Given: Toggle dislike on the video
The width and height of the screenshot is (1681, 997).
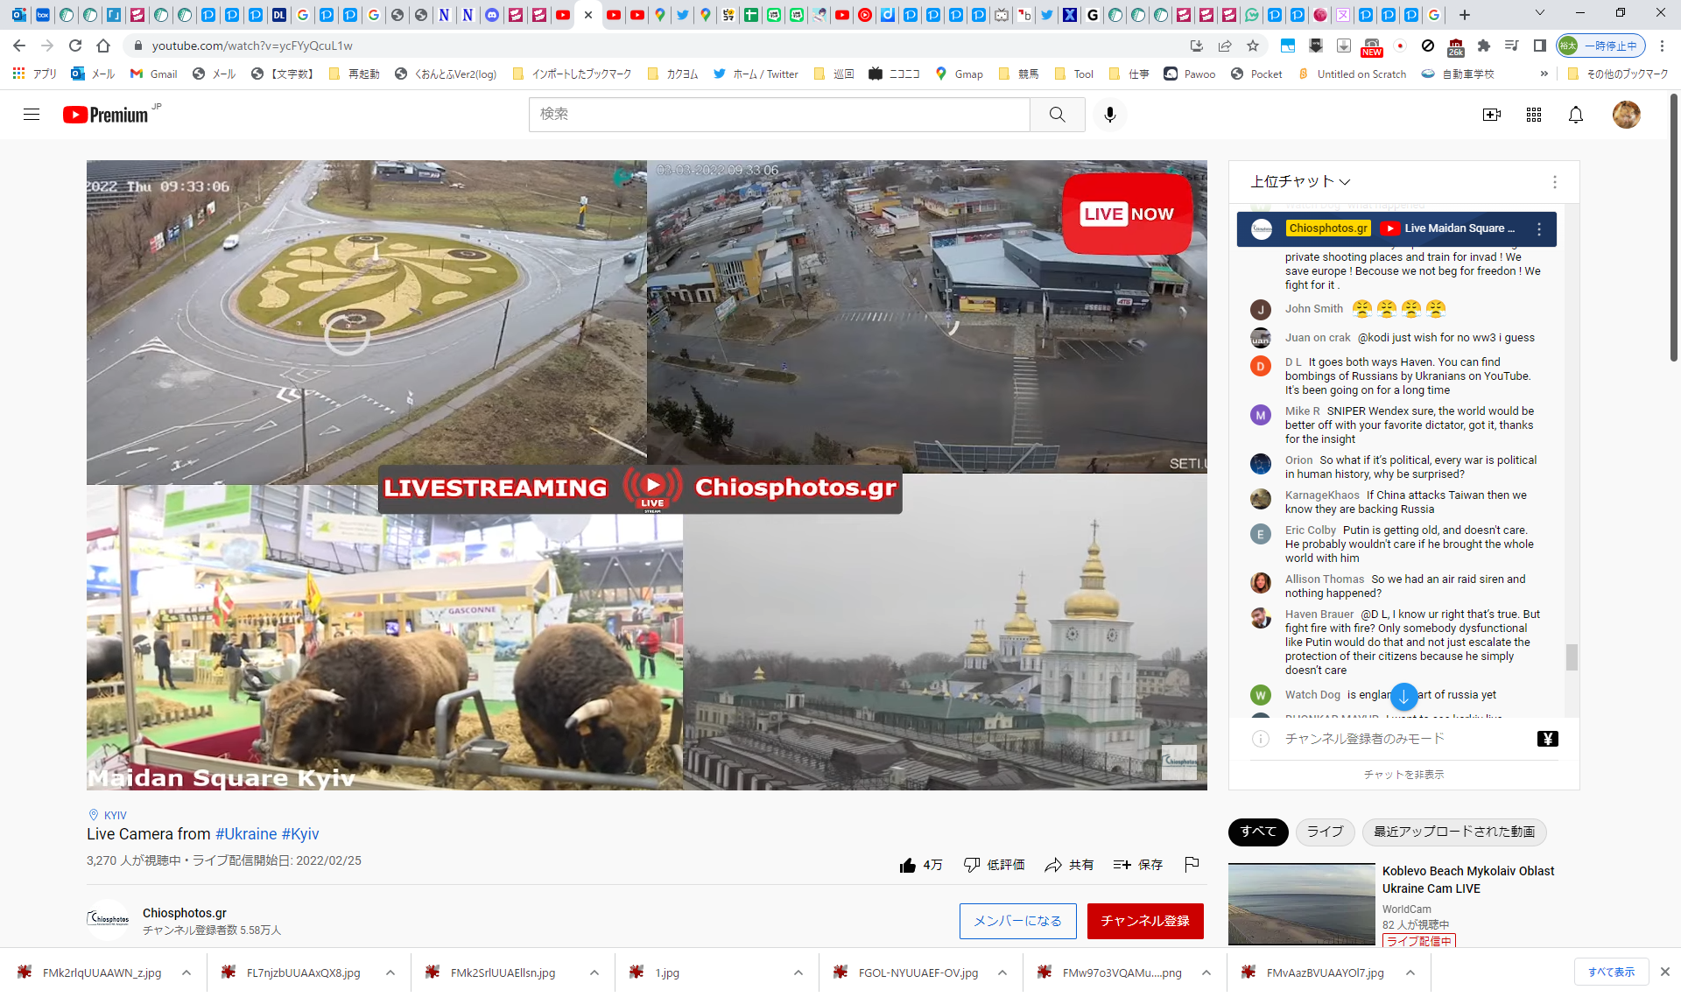Looking at the screenshot, I should pos(972,865).
